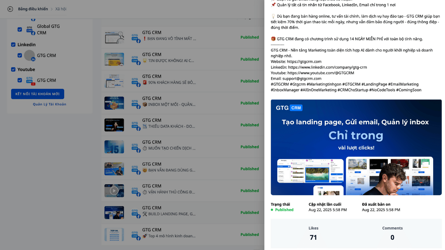
Task: Open thumbnail of BẠN ĐANG VÔ TÌNH MẤT post
Action: click(x=114, y=37)
